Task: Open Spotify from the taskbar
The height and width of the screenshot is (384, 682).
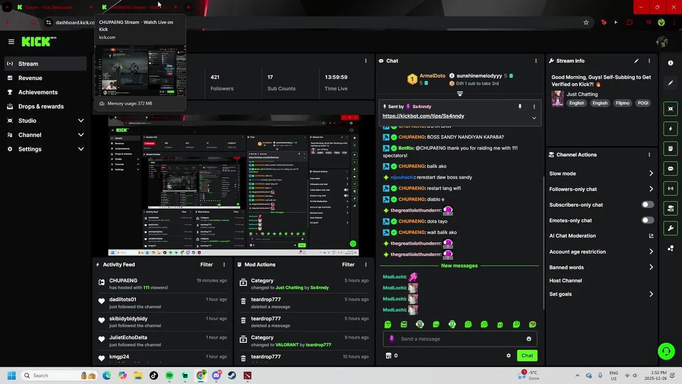Action: coord(169,375)
